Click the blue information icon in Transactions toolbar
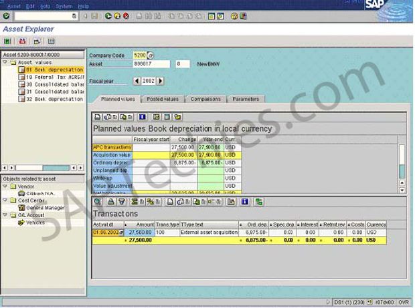This screenshot has height=308, width=415. click(x=244, y=202)
